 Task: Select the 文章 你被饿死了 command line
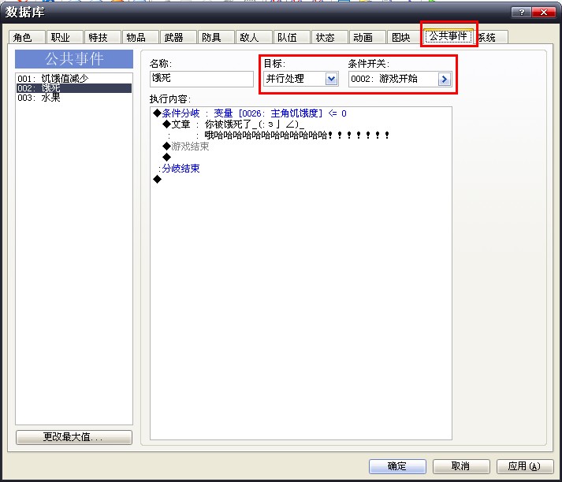point(233,124)
